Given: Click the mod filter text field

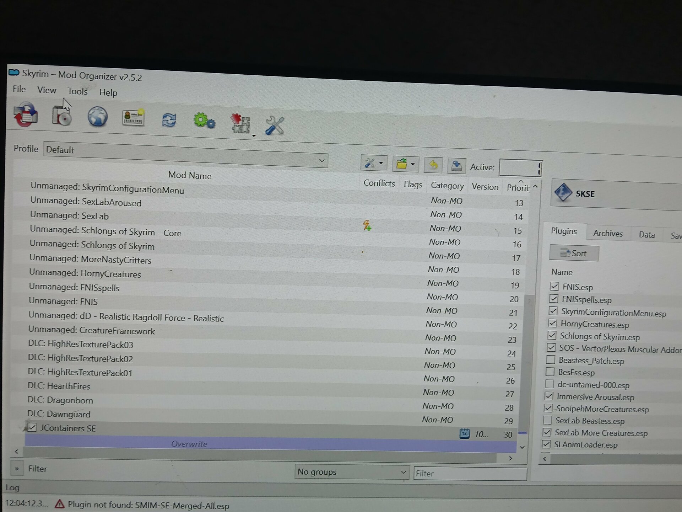Looking at the screenshot, I should 470,474.
